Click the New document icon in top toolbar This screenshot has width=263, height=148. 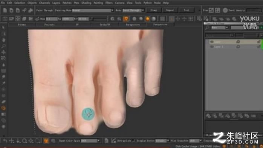point(5,11)
